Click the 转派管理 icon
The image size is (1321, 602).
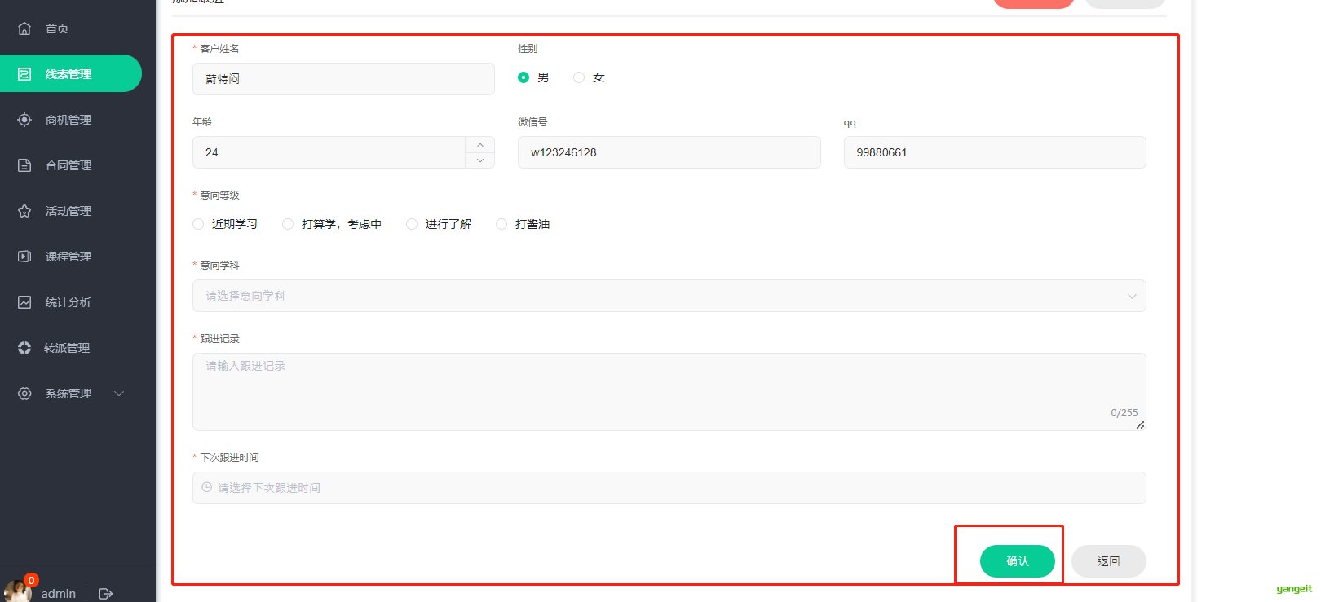(24, 348)
